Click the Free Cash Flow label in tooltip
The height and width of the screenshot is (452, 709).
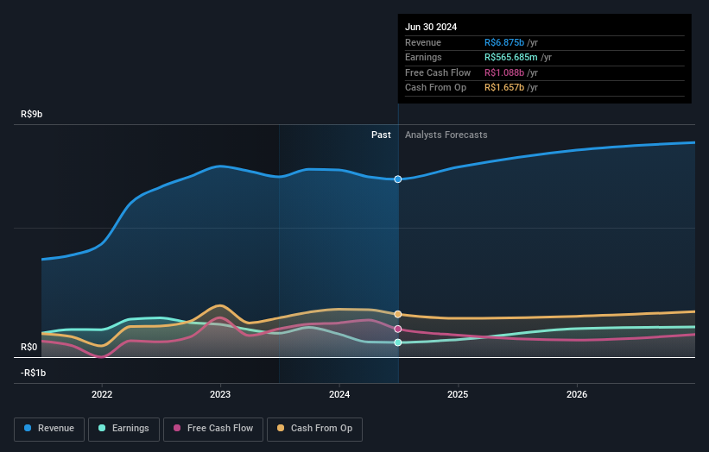point(438,72)
